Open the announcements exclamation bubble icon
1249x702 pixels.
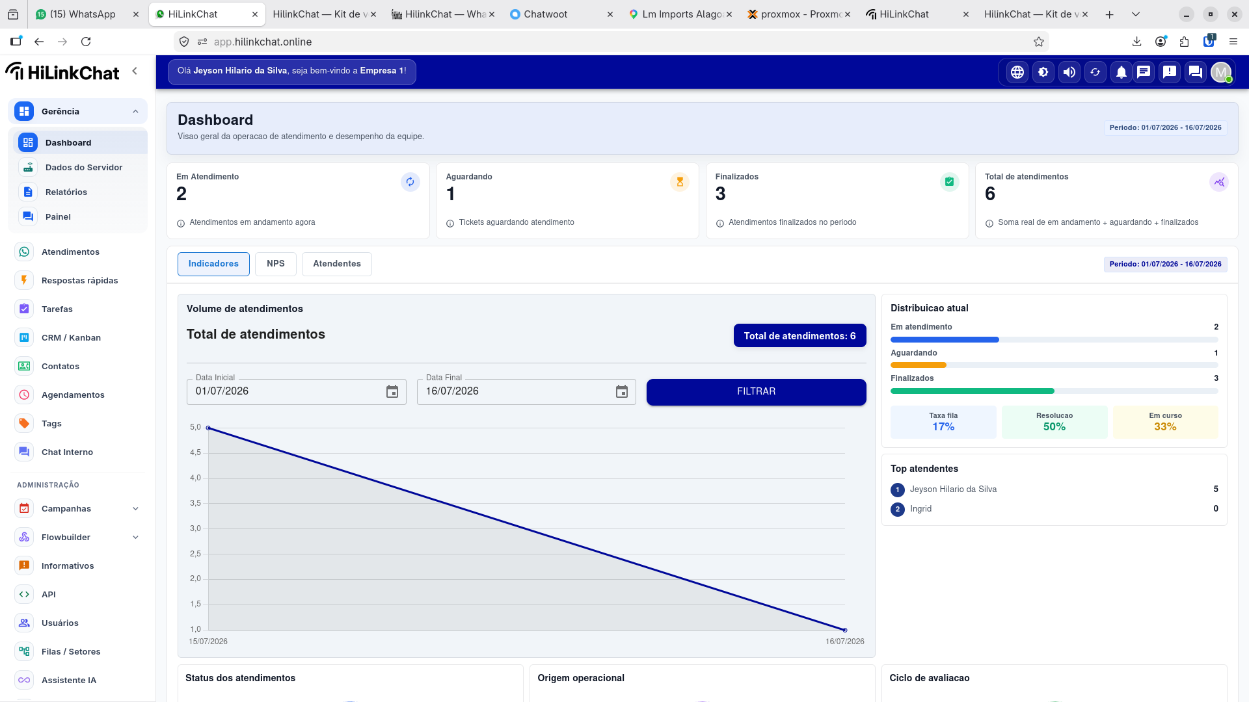[x=1170, y=72]
